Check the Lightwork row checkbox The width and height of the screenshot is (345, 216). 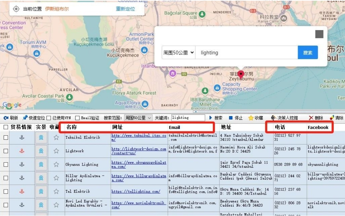tap(6, 151)
